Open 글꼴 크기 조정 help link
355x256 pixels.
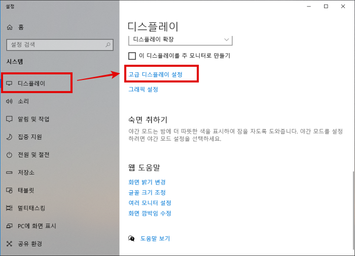(147, 193)
